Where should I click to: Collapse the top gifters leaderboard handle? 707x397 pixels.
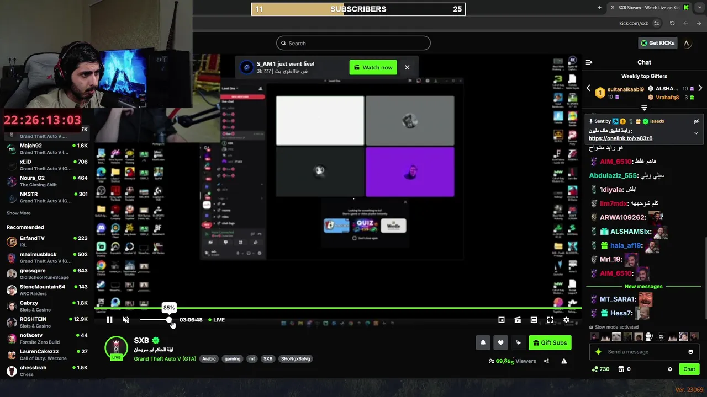(x=644, y=108)
